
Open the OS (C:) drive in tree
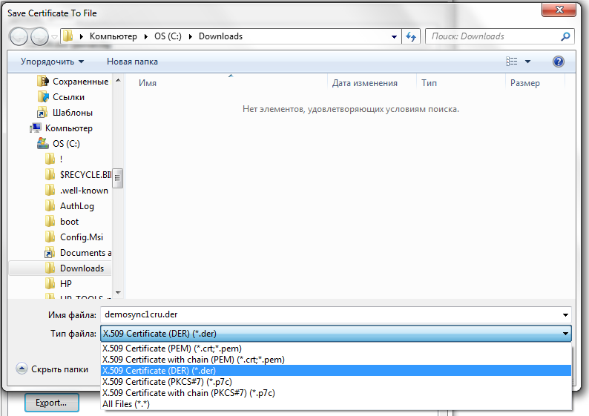point(66,144)
